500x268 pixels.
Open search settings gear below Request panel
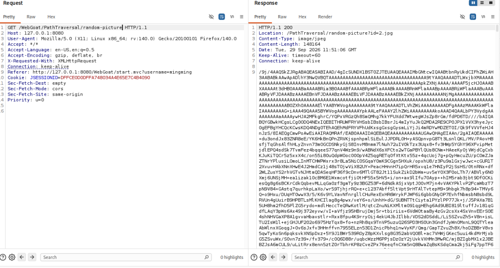[12, 257]
